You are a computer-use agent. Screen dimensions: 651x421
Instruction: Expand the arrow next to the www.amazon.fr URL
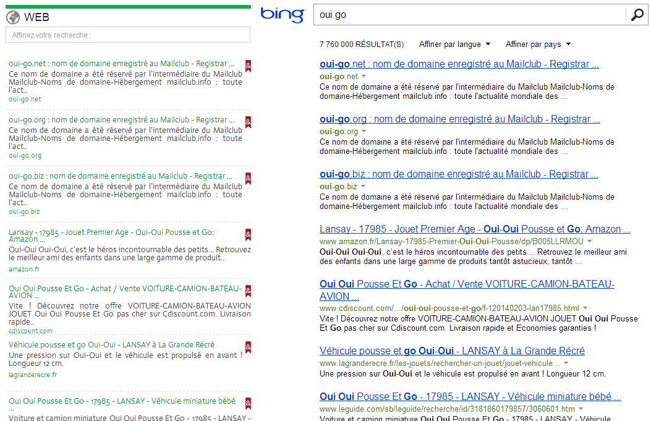pos(590,241)
